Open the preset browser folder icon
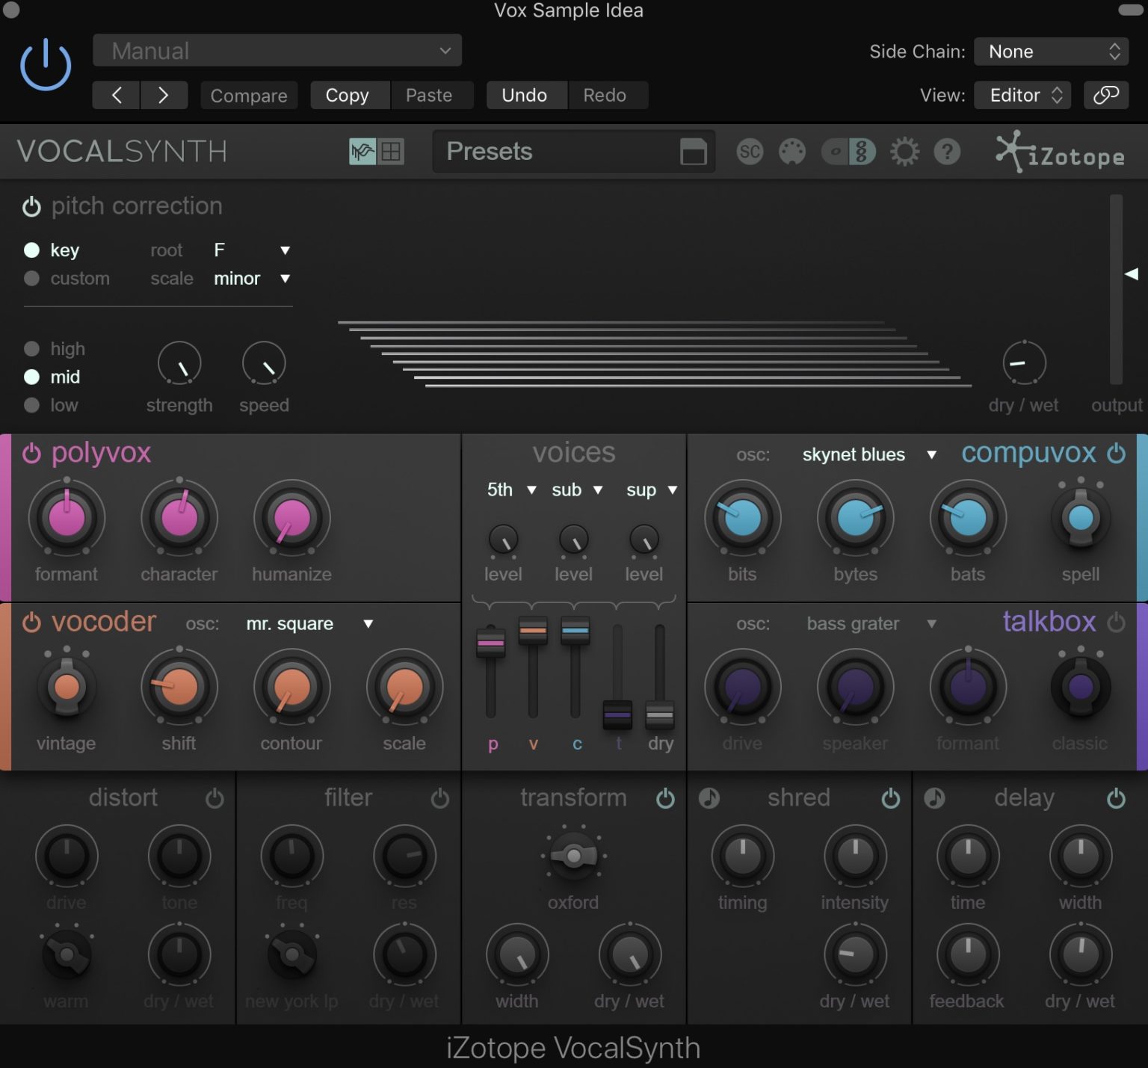 pos(693,152)
